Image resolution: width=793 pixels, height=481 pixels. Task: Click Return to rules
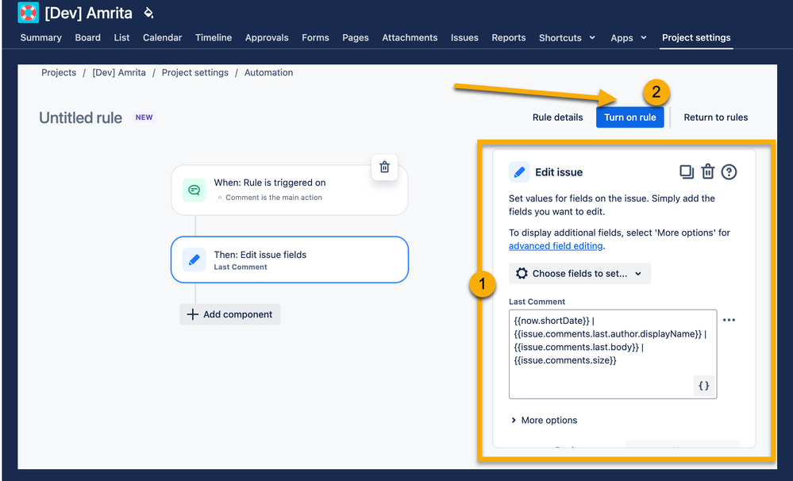[716, 117]
